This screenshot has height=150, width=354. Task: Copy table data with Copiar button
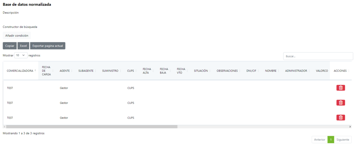(10, 46)
